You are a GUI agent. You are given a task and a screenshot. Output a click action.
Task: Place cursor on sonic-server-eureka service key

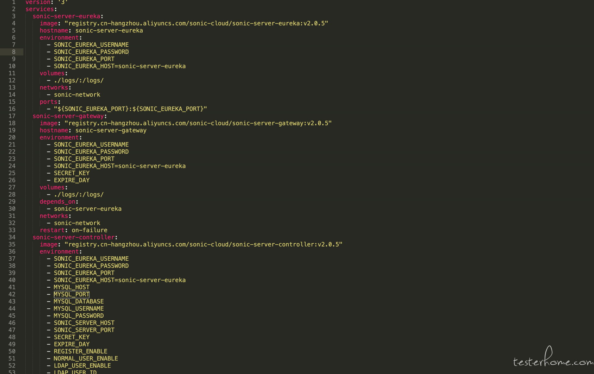coord(66,16)
